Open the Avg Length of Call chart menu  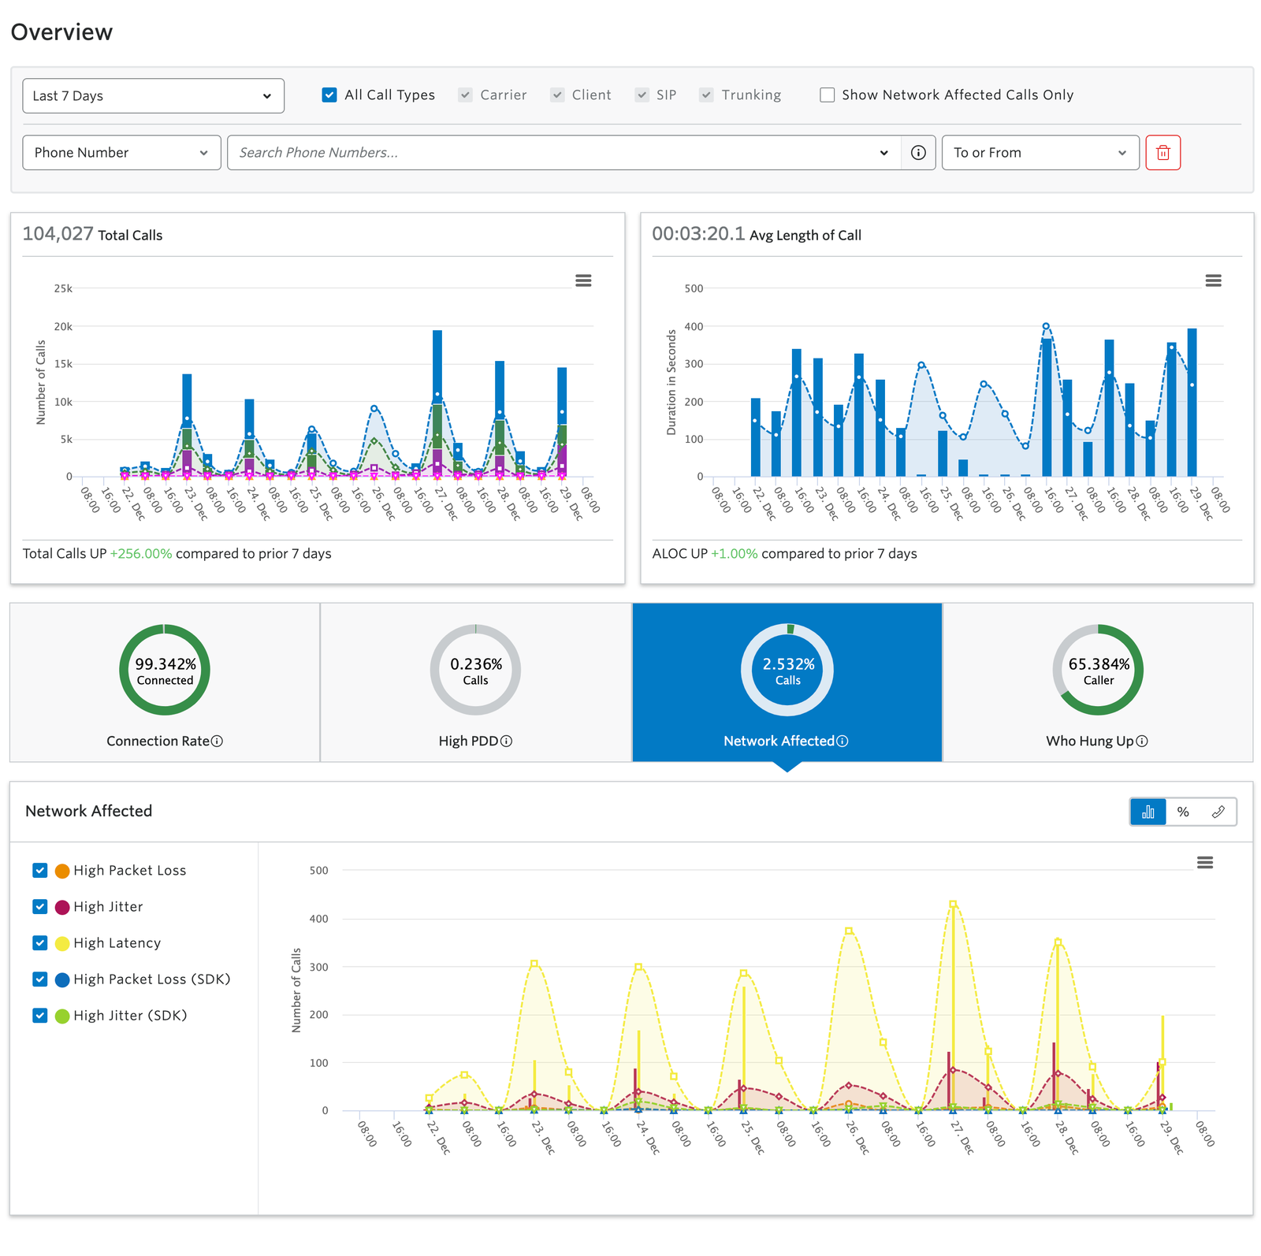(x=1213, y=281)
